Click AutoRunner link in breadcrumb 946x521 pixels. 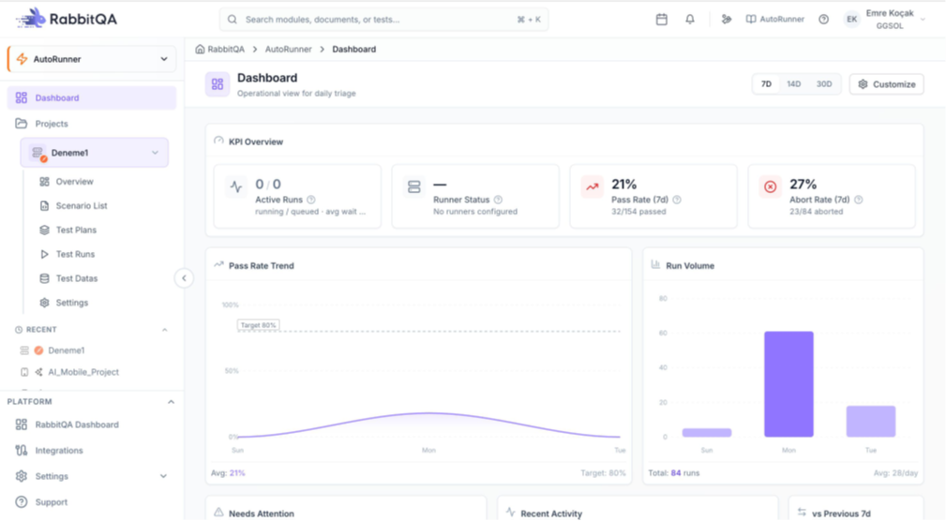click(288, 49)
